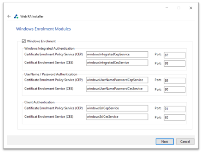Select the windowsSslCepService name field

click(117, 108)
